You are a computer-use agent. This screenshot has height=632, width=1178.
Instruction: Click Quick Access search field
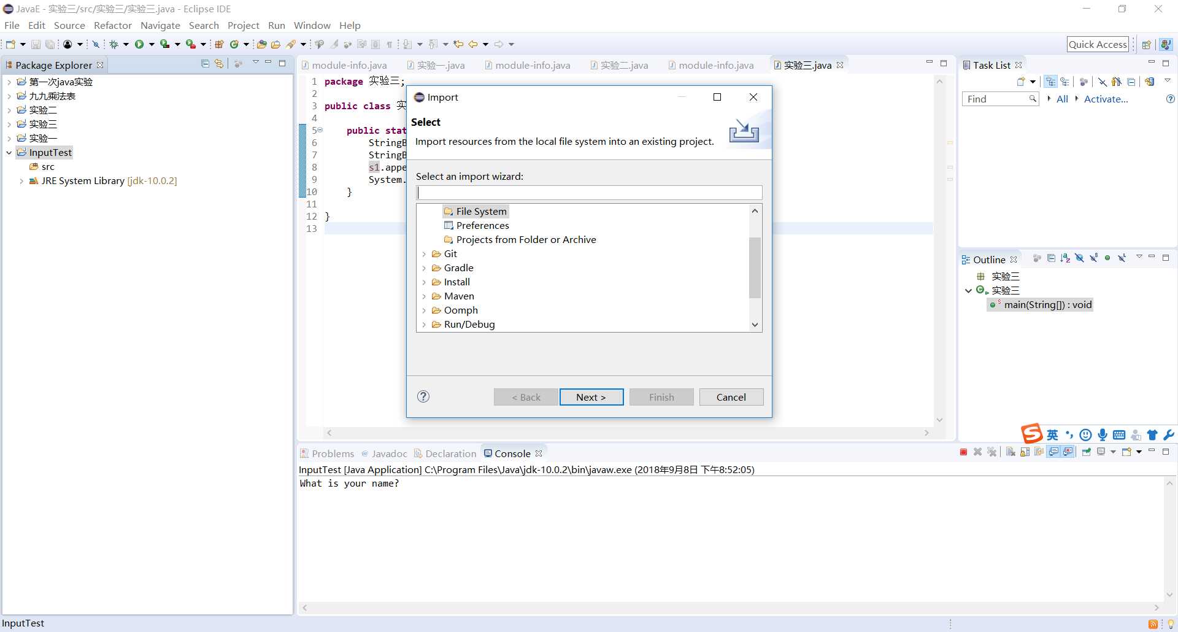(1098, 44)
